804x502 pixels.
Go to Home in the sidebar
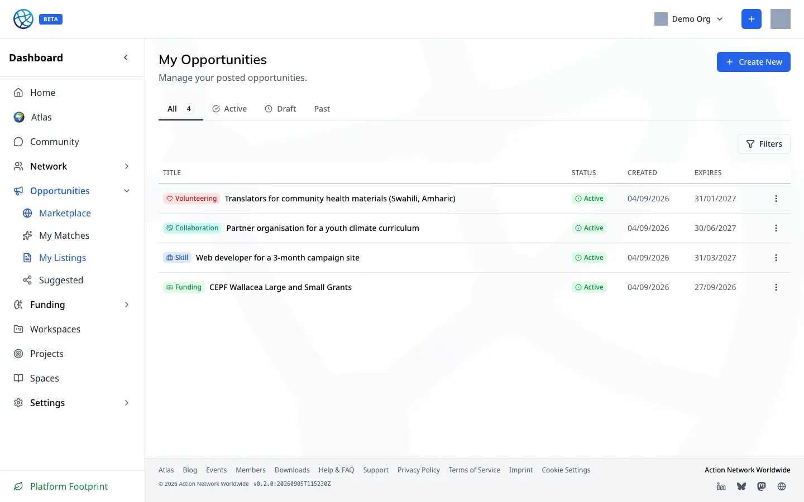(73, 93)
